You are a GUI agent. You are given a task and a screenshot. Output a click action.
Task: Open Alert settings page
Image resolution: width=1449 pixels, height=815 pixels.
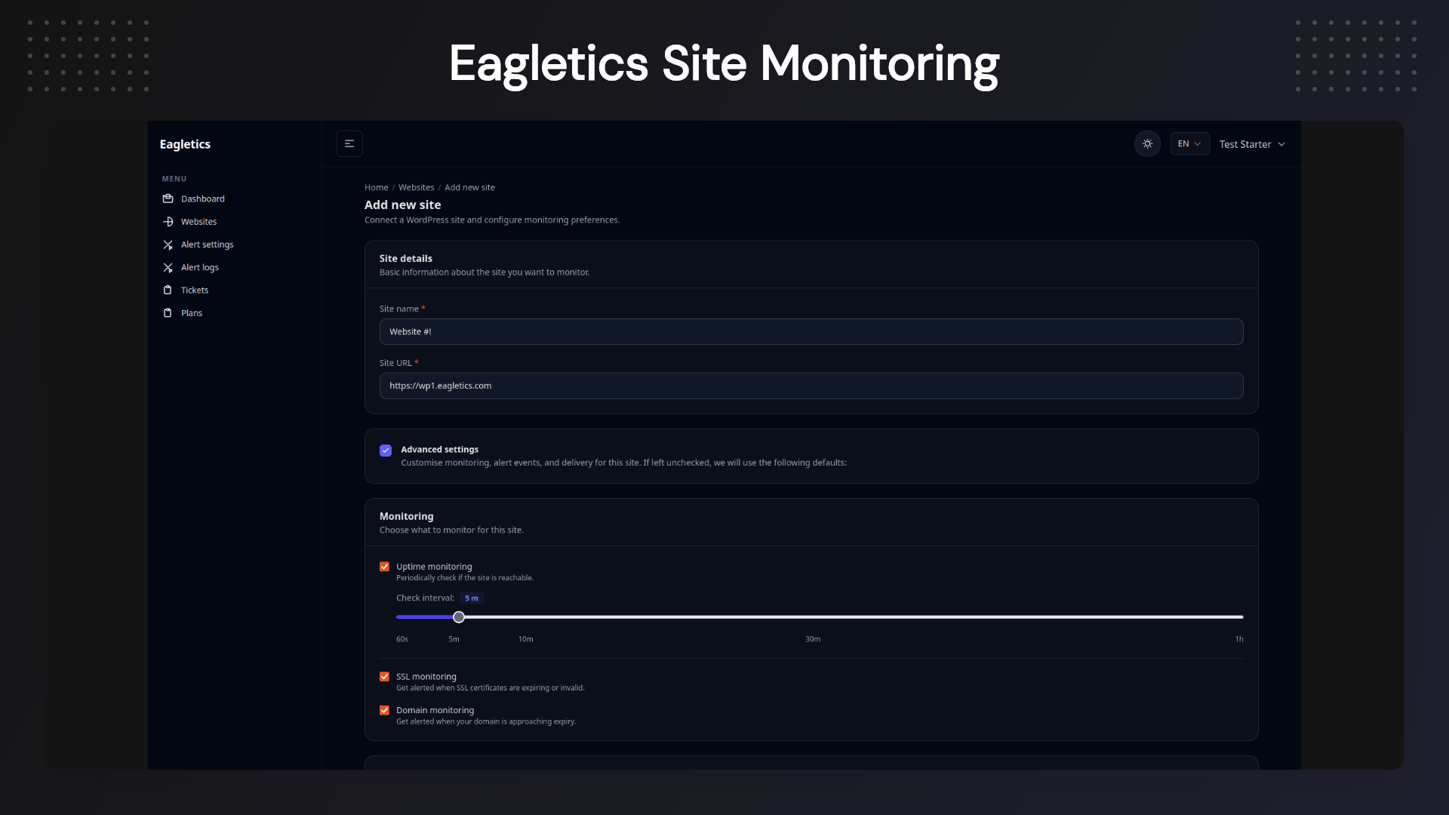208,244
